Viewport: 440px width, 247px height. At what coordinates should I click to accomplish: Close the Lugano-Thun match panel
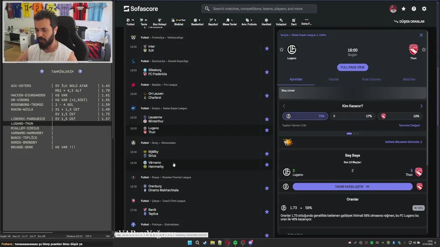click(x=421, y=35)
